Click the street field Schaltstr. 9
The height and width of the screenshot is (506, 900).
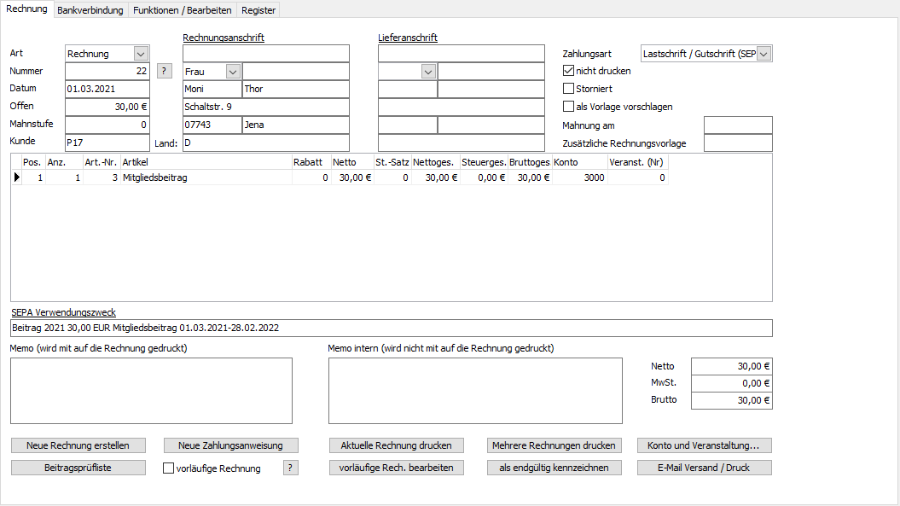coord(266,107)
